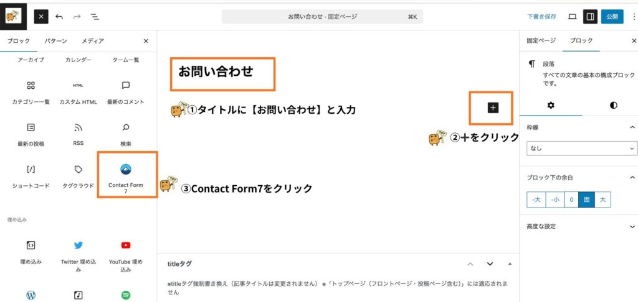This screenshot has height=302, width=638.
Task: Click the black plus add-block button
Action: click(x=493, y=108)
